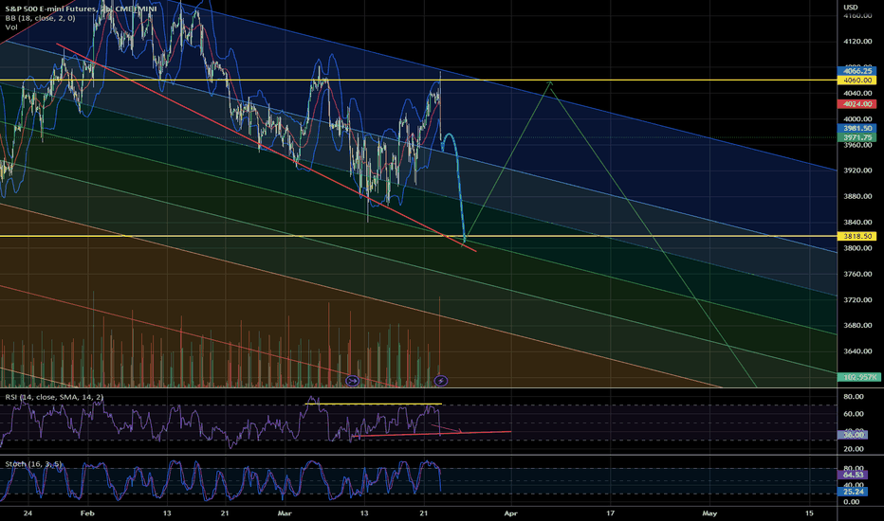Click the 4000.00 price scale value
Viewport: 884px width, 521px height.
coord(857,119)
